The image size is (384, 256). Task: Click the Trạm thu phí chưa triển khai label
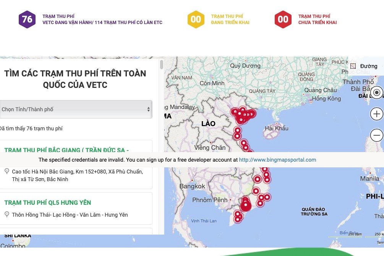[318, 19]
